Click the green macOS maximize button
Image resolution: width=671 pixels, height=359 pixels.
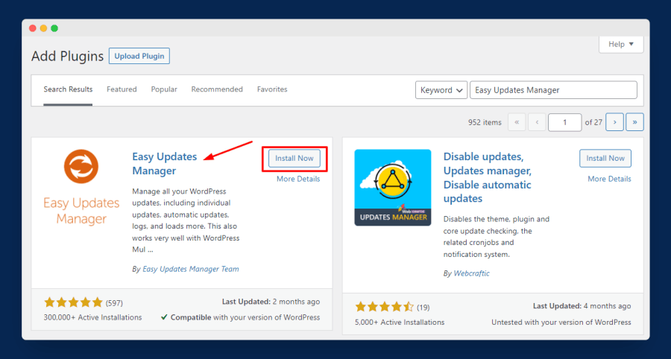[54, 28]
